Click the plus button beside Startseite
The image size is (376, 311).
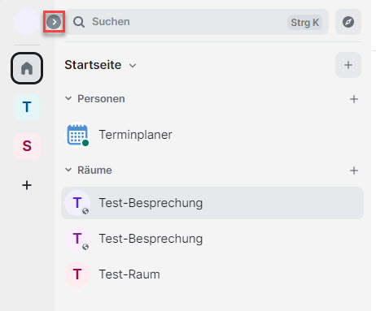click(348, 65)
